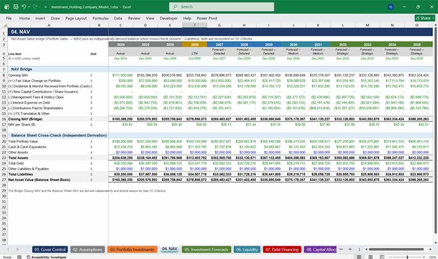Image resolution: width=438 pixels, height=259 pixels.
Task: Open Customize Quick Access Toolbar dropdown
Action: 46,7
